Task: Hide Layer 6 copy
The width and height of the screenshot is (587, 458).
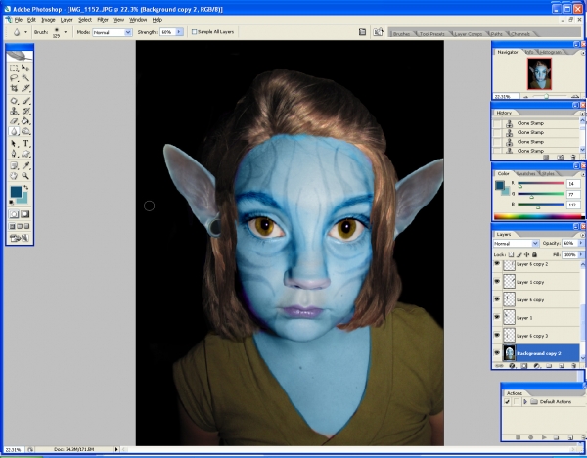Action: (497, 299)
